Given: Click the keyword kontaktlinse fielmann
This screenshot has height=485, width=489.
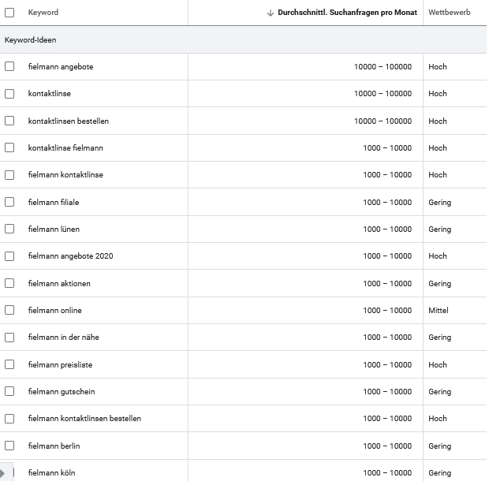Looking at the screenshot, I should coord(65,147).
